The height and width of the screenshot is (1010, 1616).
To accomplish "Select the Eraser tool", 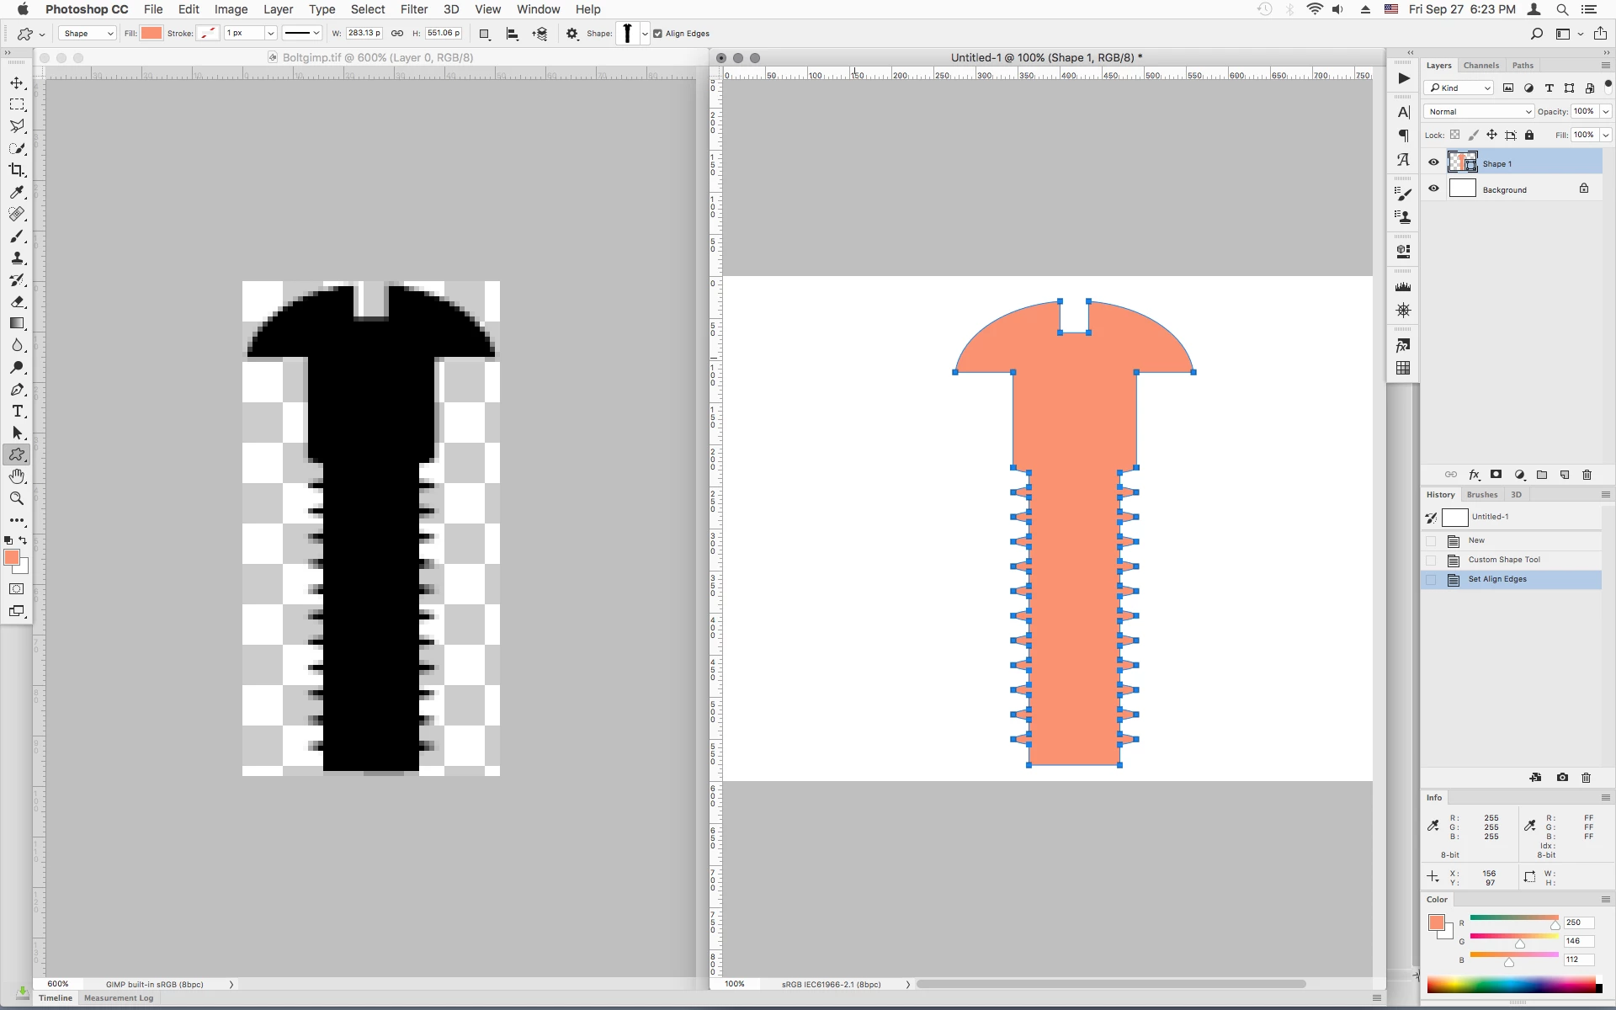I will click(17, 301).
